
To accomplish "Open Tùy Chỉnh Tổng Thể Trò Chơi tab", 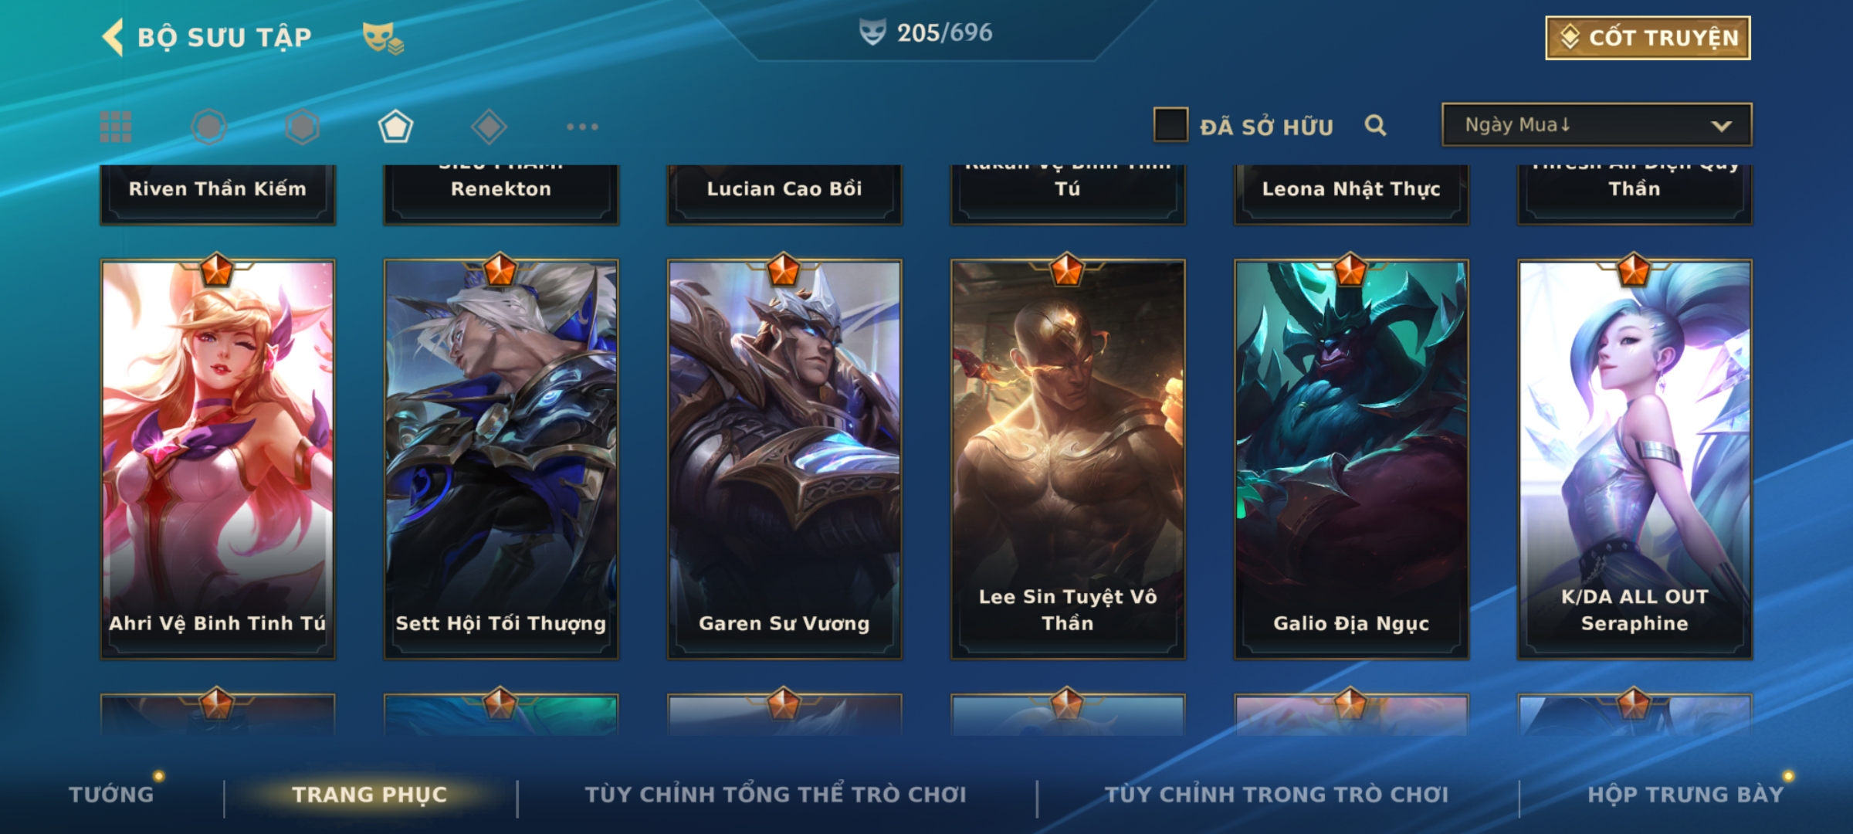I will pyautogui.click(x=775, y=794).
